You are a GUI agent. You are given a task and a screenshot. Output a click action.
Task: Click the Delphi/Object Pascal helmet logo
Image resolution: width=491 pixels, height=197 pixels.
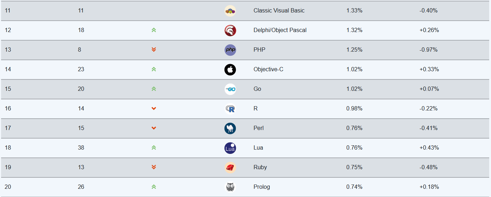[x=230, y=30]
